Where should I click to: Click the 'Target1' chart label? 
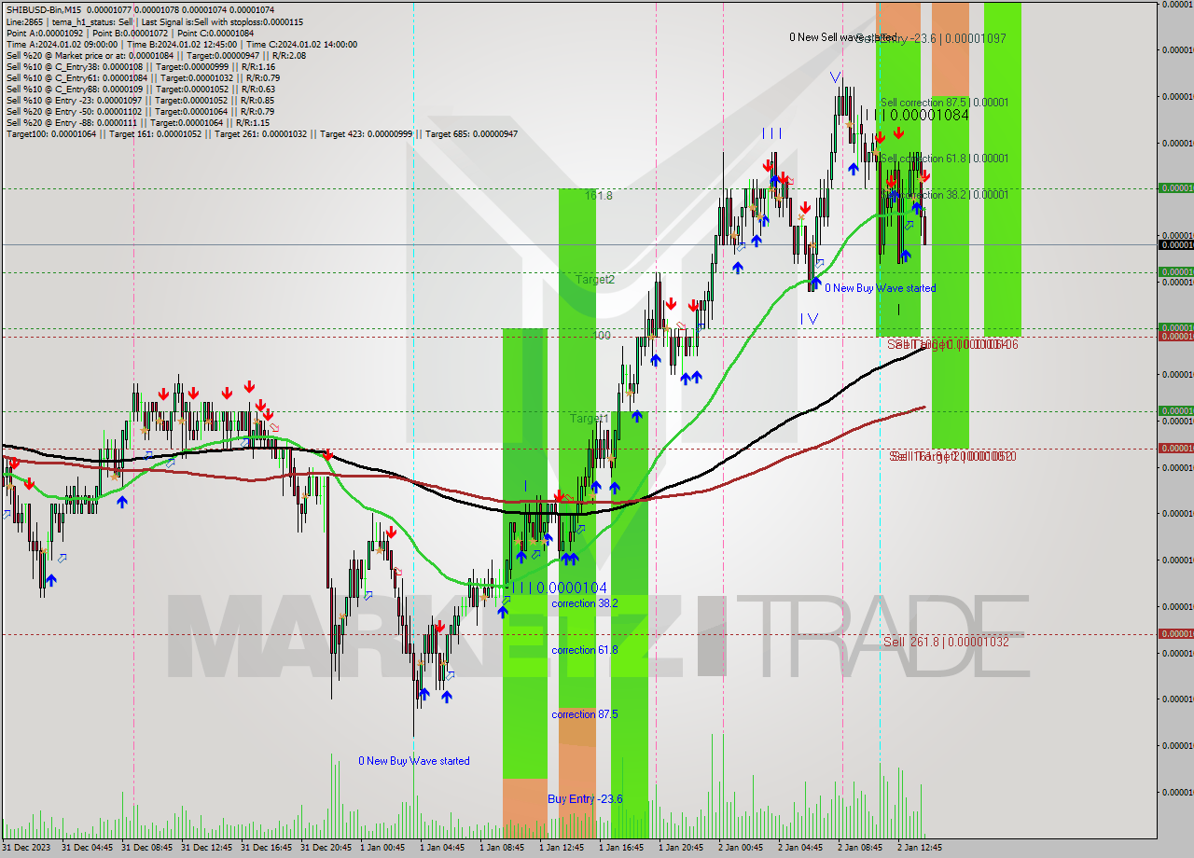[590, 419]
